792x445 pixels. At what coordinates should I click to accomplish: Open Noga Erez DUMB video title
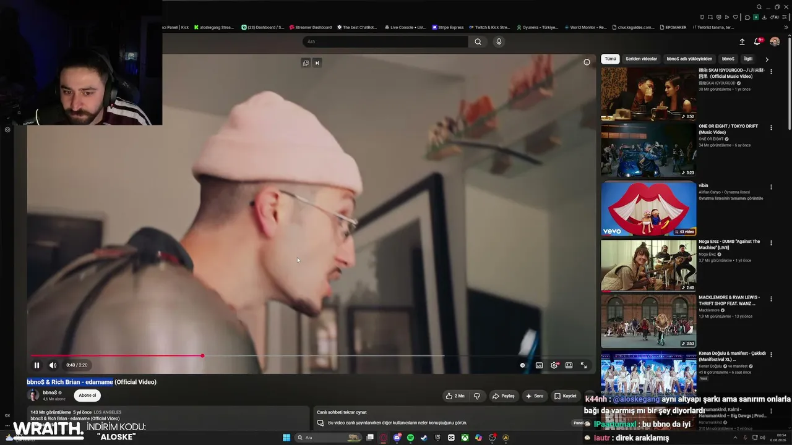[730, 244]
